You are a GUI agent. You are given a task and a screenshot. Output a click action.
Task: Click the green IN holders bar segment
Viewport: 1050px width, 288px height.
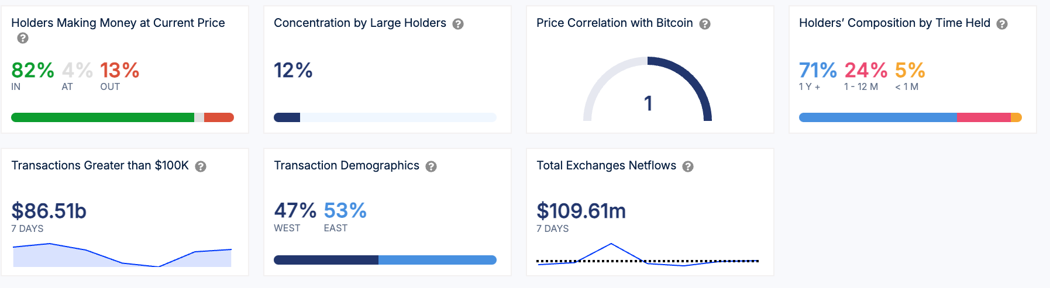[102, 117]
